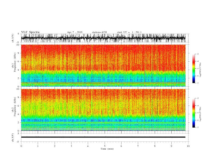
Task: Click the "9" tick on the time axis
Action: tap(171, 146)
